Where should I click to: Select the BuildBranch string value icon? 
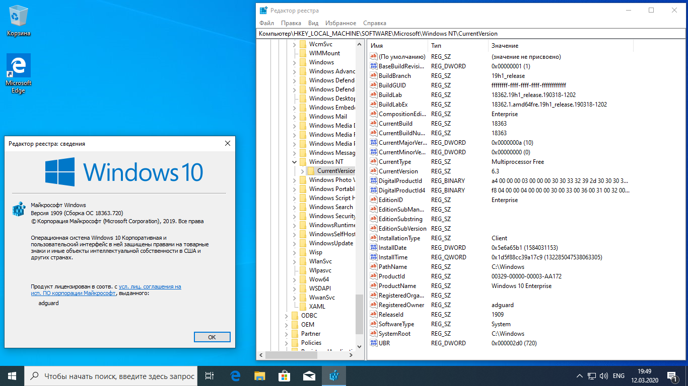[374, 76]
